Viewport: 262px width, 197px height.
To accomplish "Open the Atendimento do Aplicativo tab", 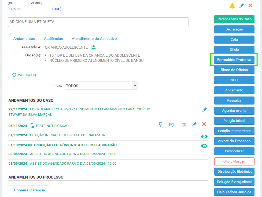I will (x=94, y=38).
